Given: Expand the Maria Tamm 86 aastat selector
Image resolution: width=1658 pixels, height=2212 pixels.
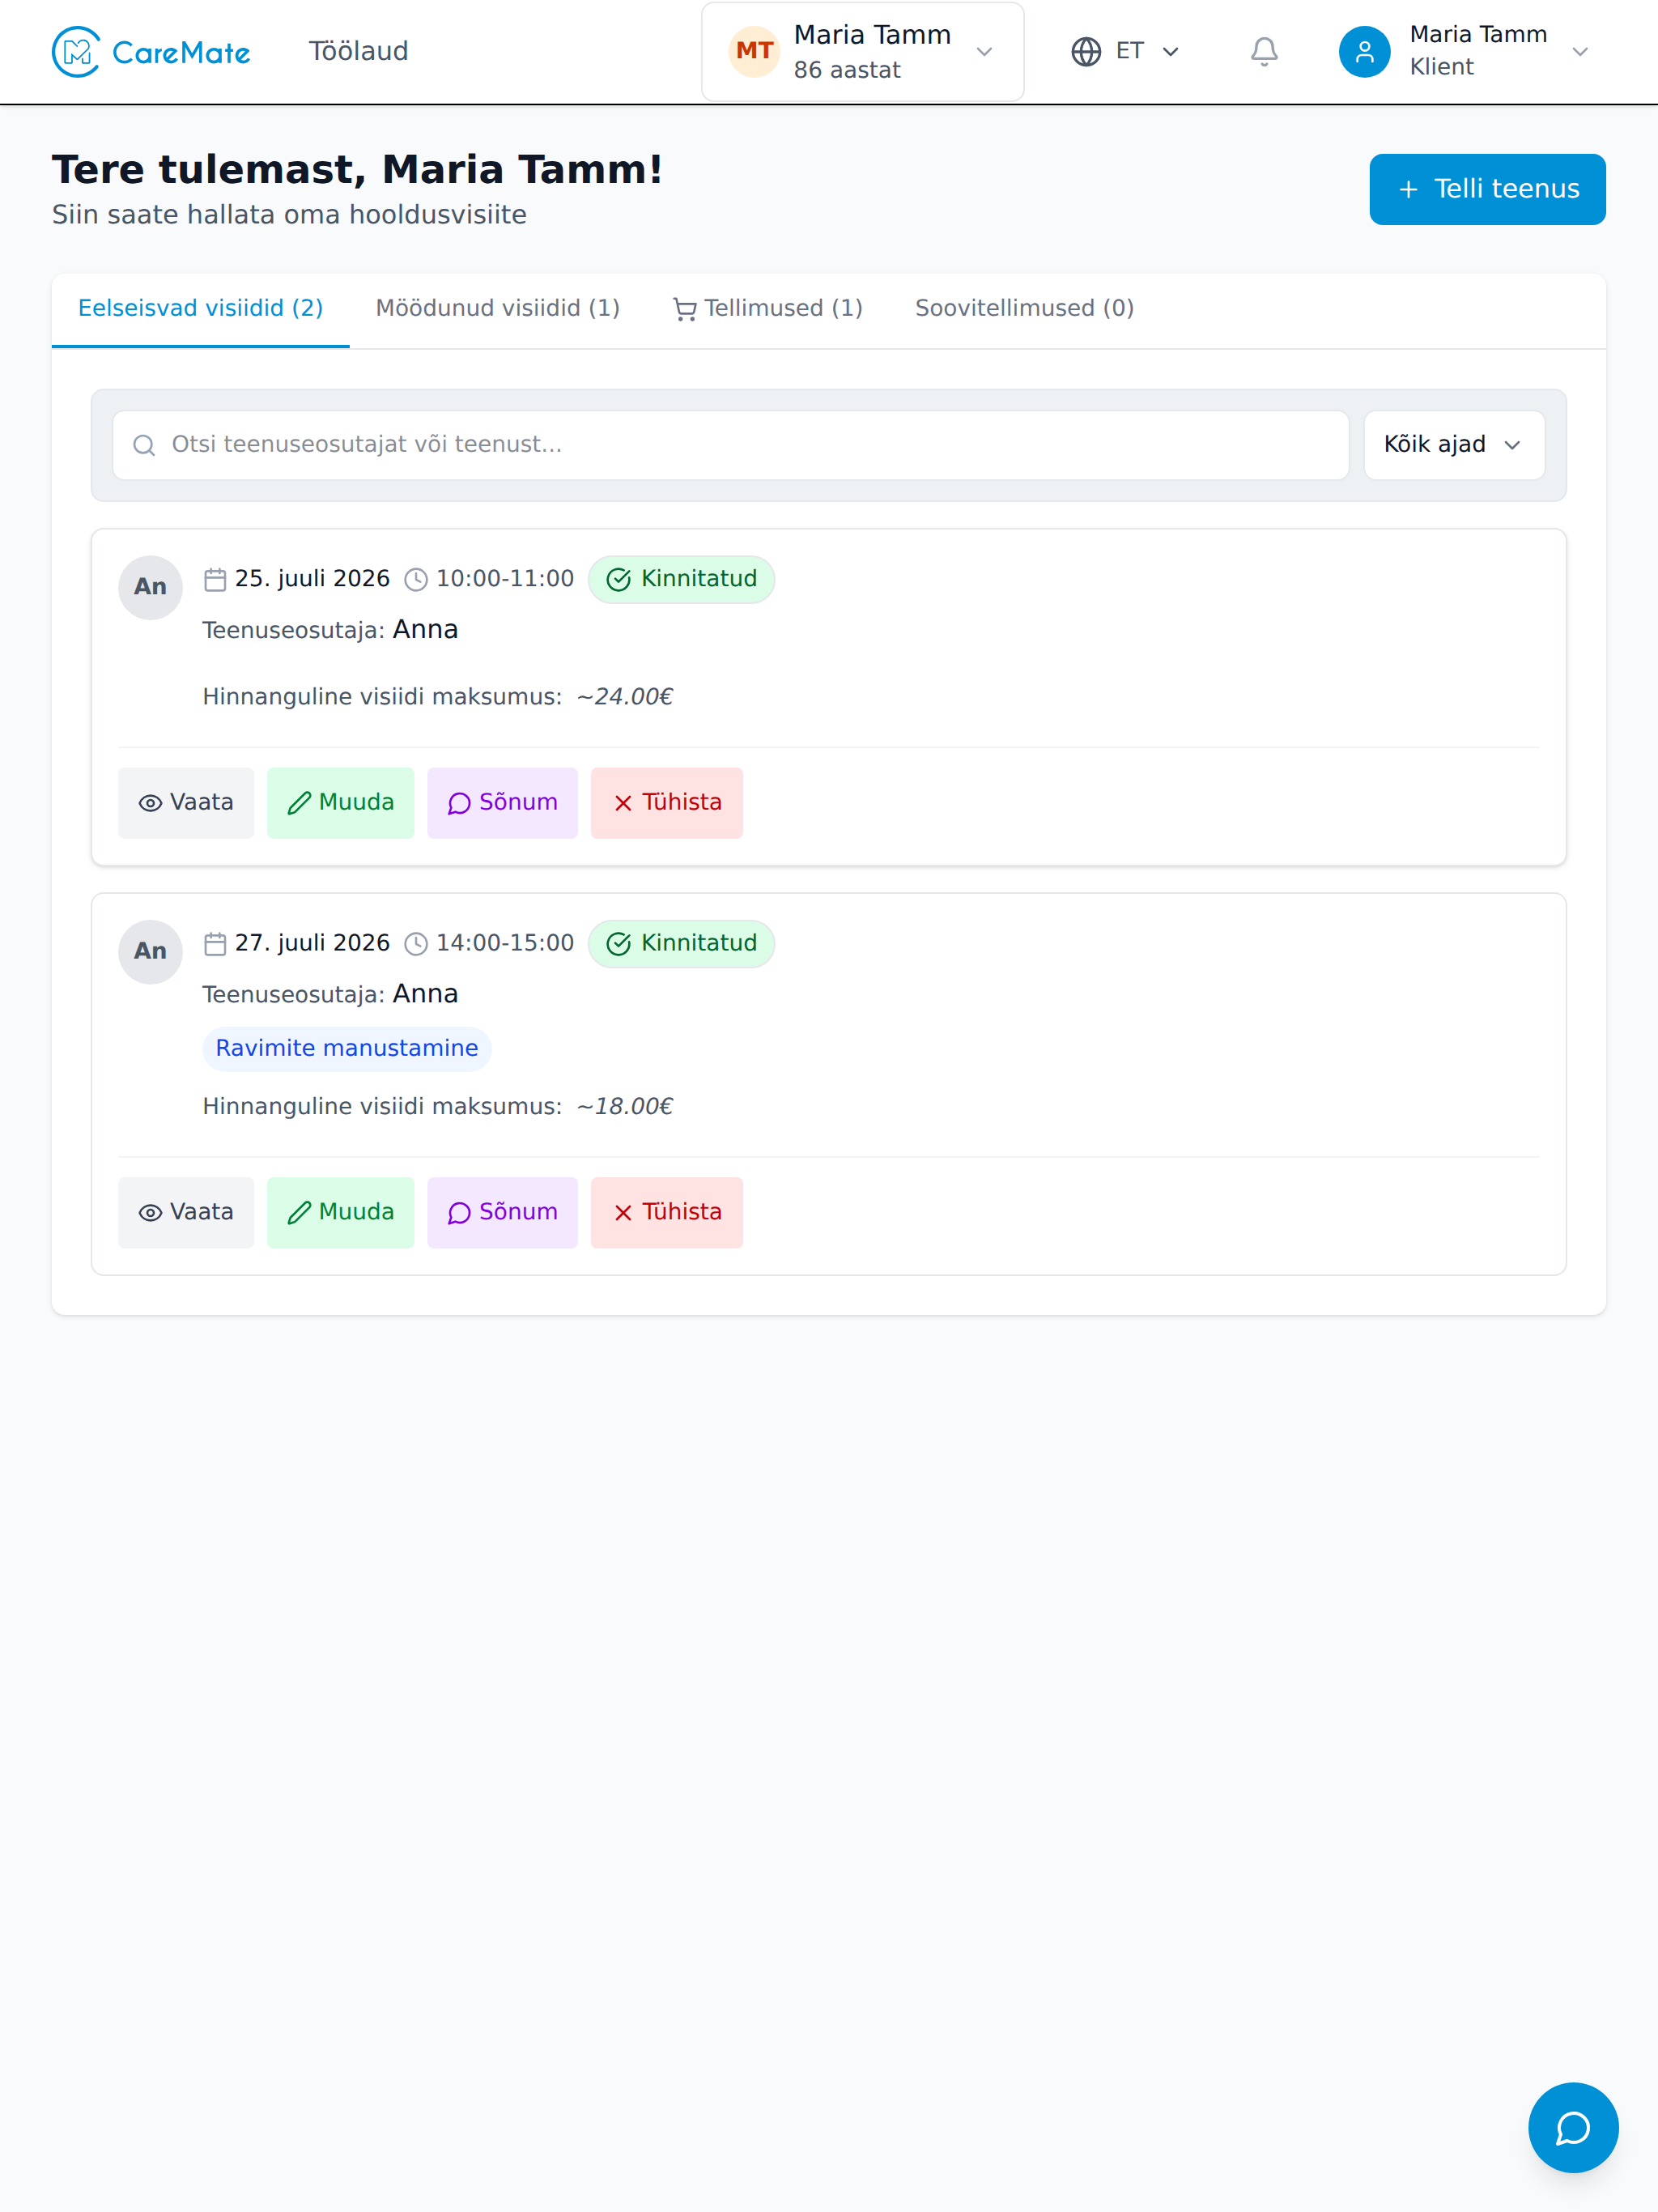Looking at the screenshot, I should pyautogui.click(x=862, y=52).
